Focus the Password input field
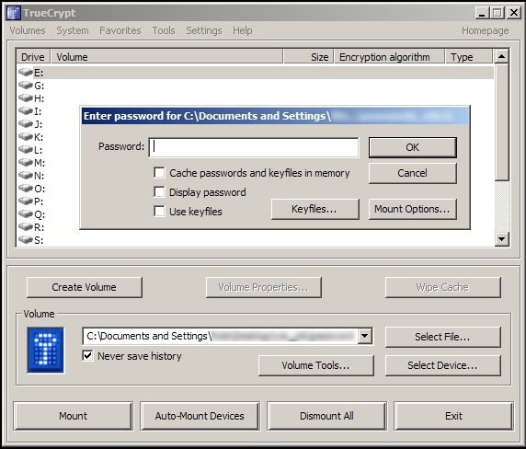The width and height of the screenshot is (526, 449). coord(254,147)
